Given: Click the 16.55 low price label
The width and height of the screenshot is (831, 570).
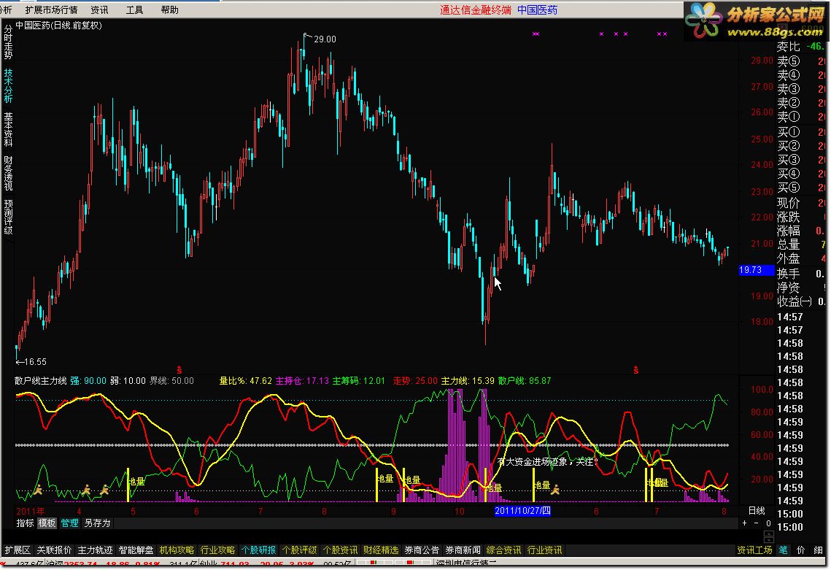Looking at the screenshot, I should tap(31, 361).
